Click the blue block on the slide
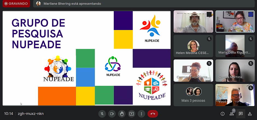The width and height of the screenshot is (257, 120). coord(85,77)
